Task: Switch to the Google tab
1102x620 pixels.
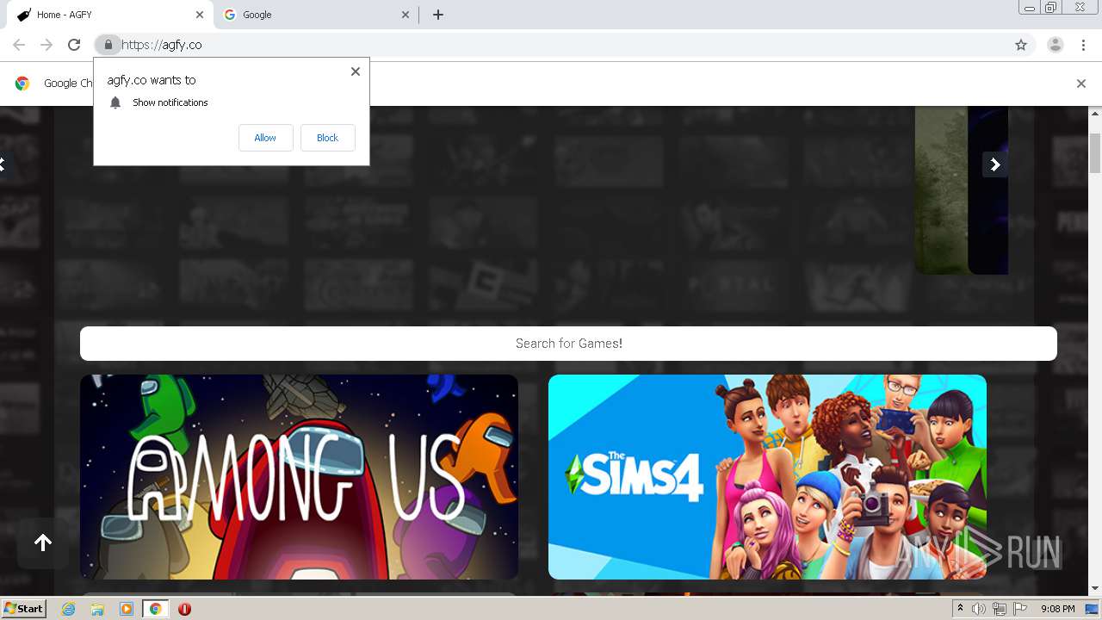Action: tap(314, 15)
